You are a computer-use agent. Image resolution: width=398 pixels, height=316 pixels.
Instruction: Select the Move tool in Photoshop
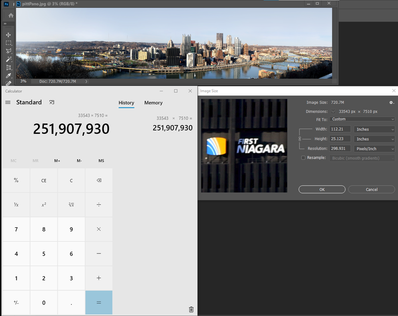point(8,35)
